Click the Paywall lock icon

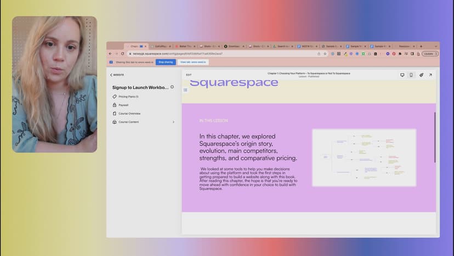[114, 105]
